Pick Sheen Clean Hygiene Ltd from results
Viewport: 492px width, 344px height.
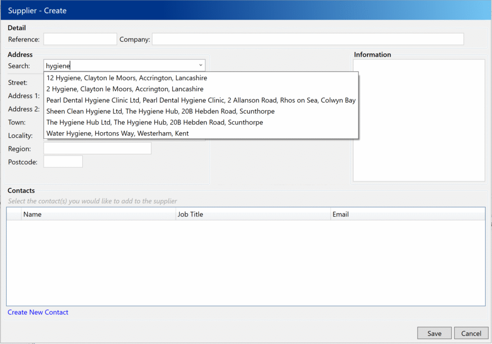click(160, 111)
